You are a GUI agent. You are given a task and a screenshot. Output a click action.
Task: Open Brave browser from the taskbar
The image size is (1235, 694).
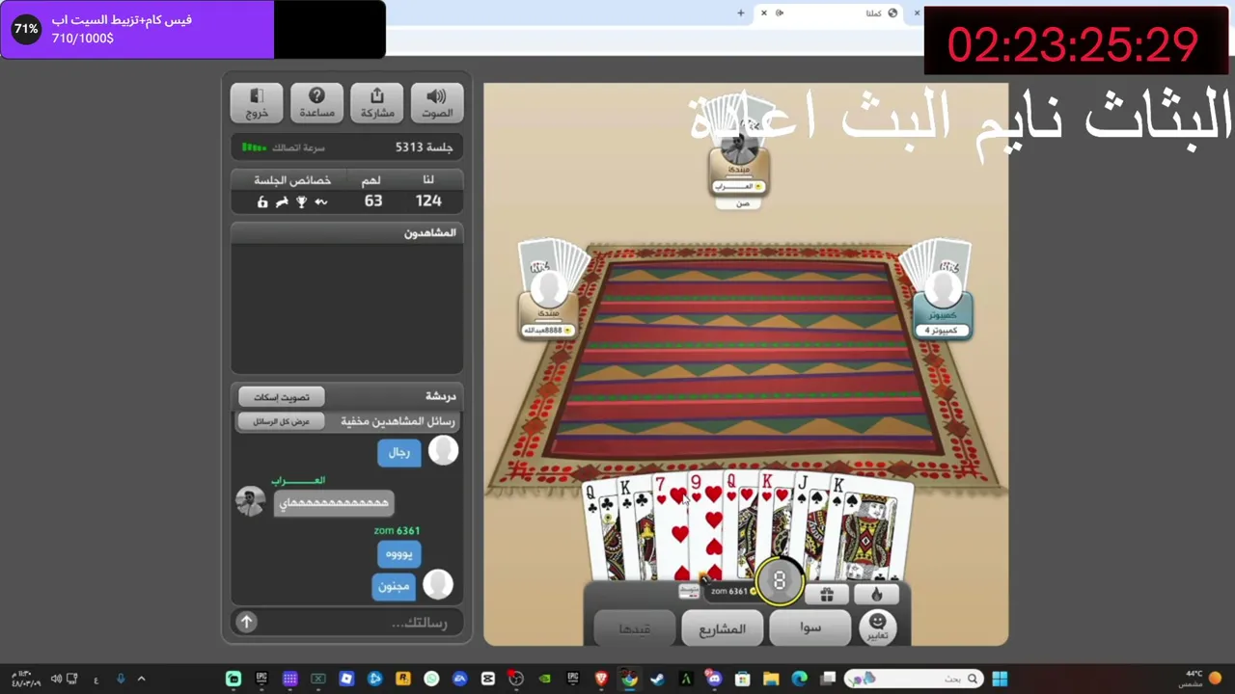601,679
